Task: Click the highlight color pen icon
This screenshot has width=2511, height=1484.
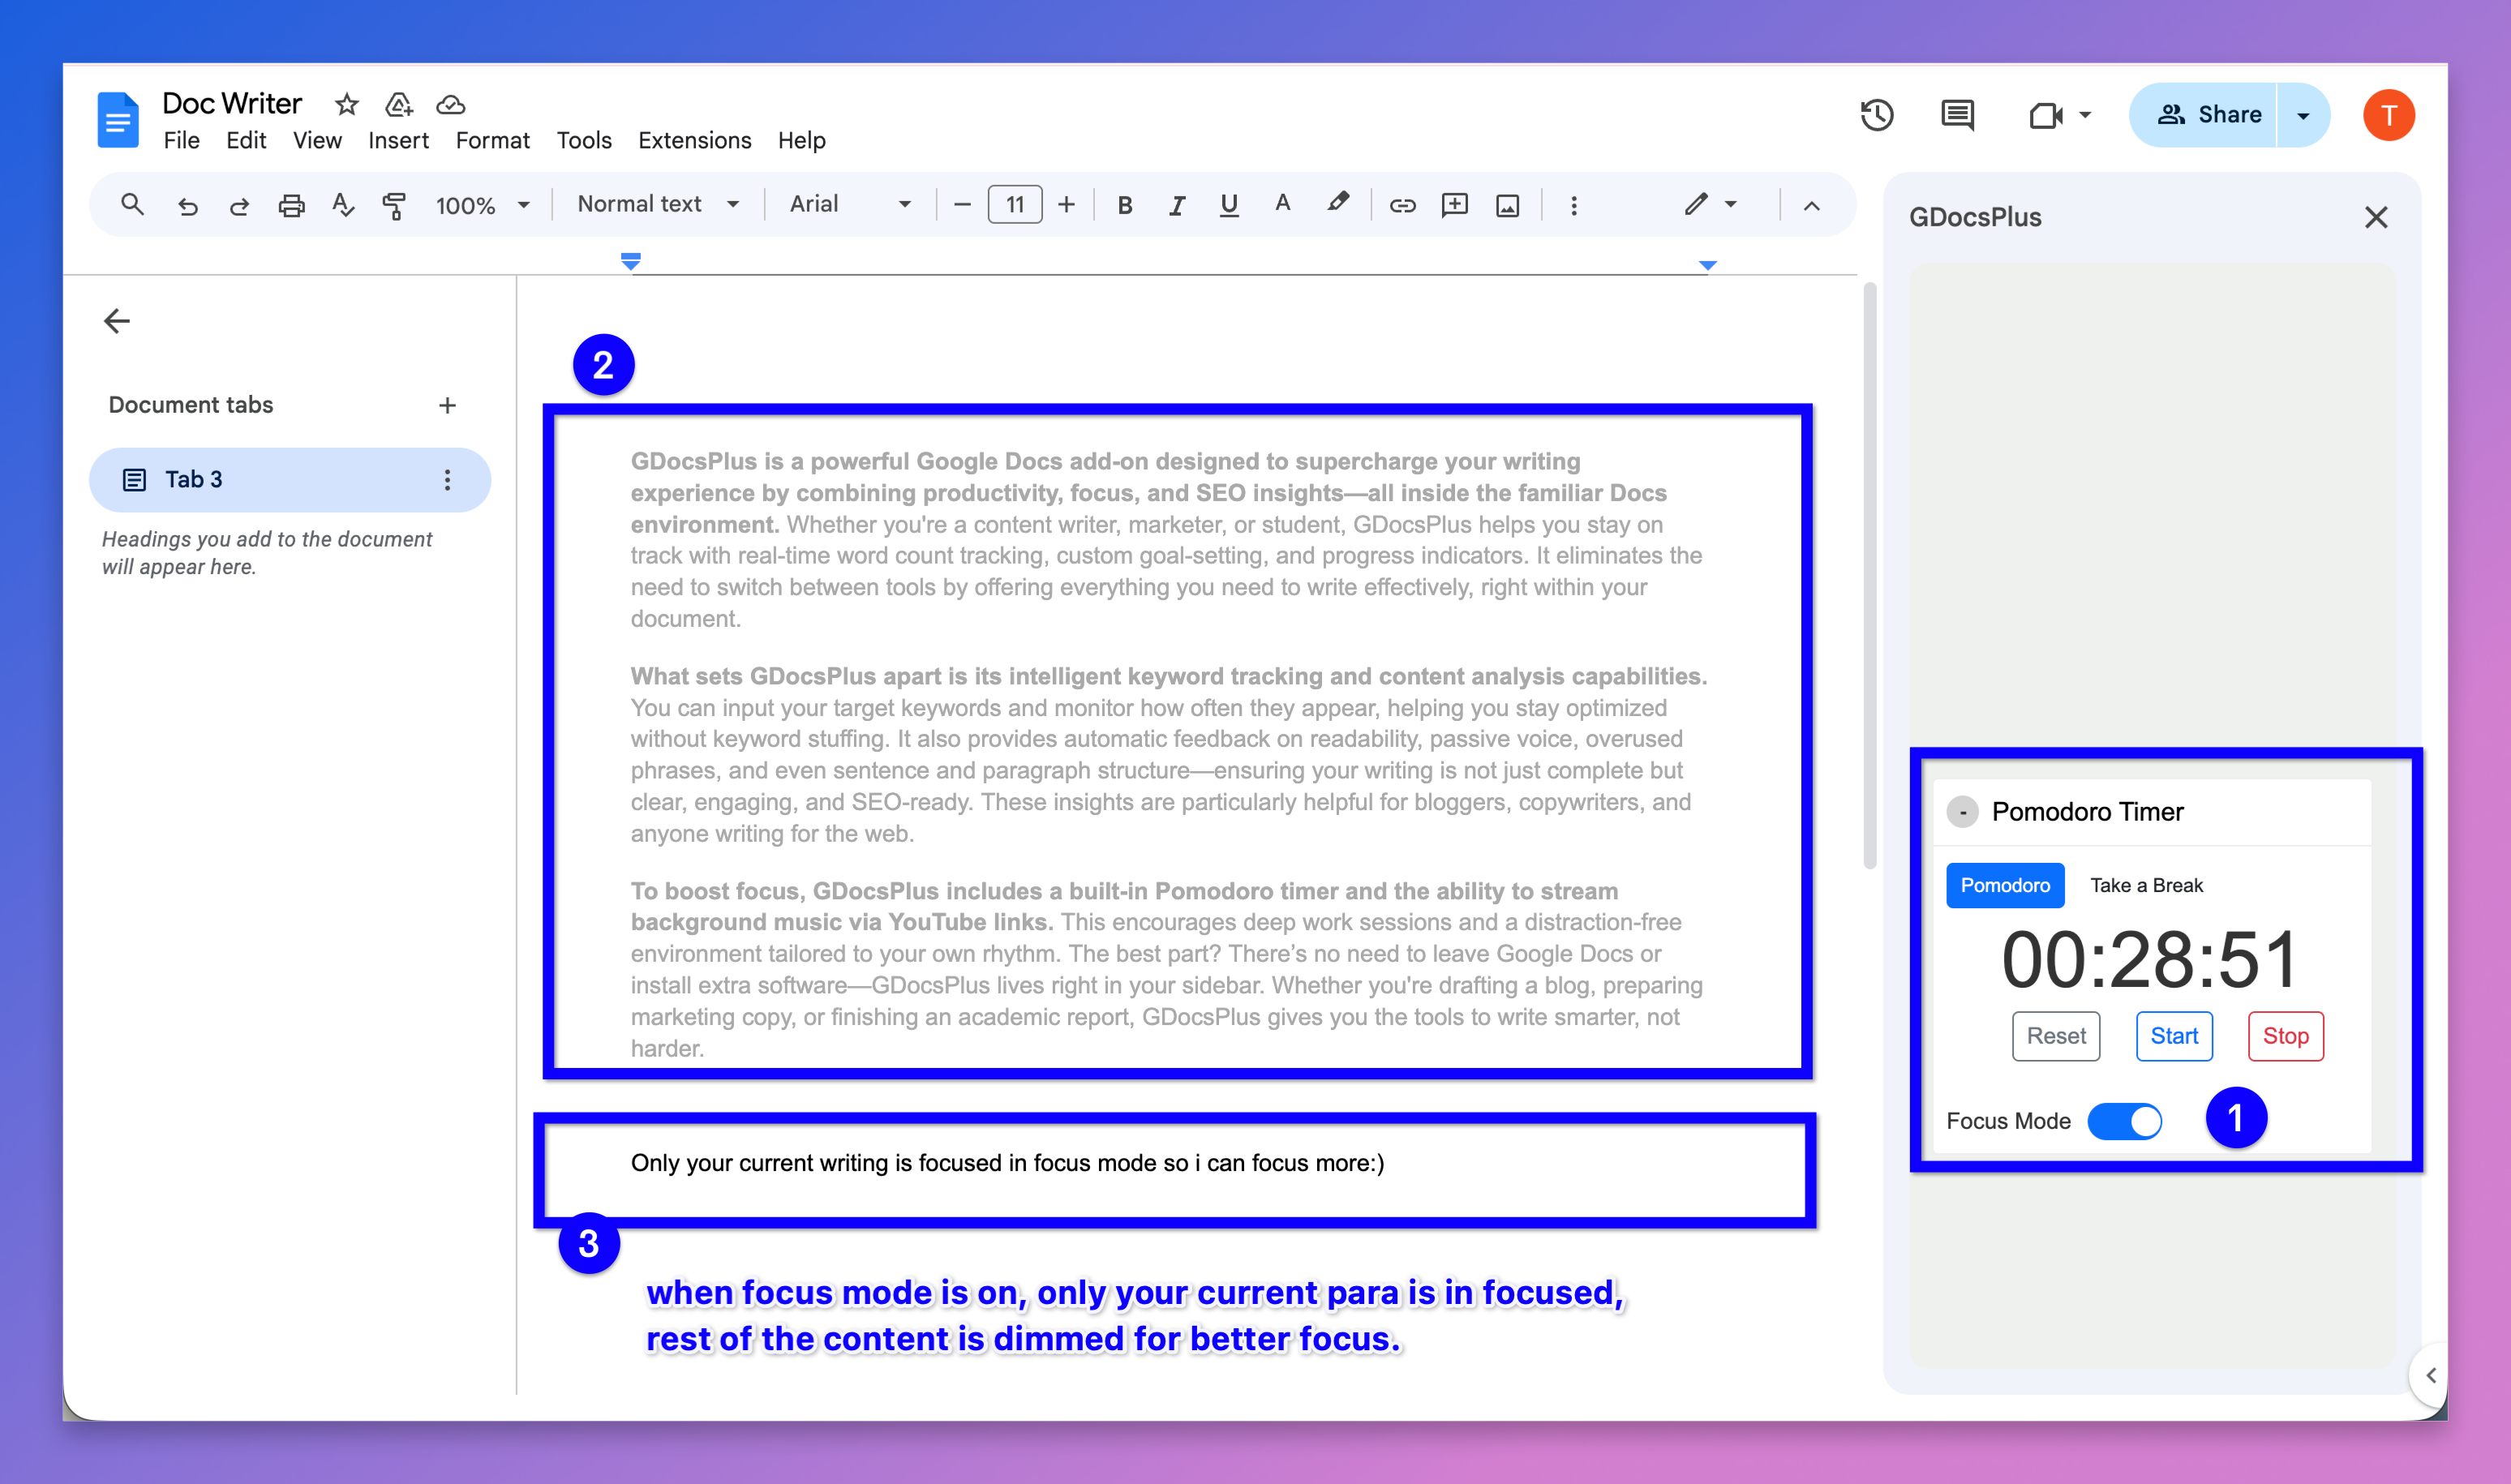Action: click(x=1337, y=203)
